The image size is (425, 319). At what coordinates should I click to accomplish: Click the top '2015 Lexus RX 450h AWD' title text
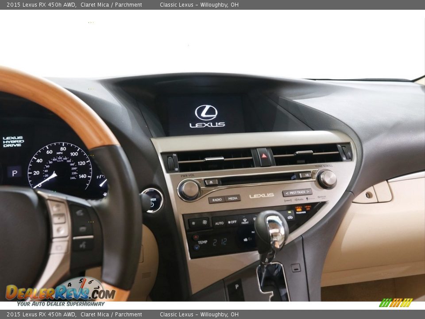42,4
